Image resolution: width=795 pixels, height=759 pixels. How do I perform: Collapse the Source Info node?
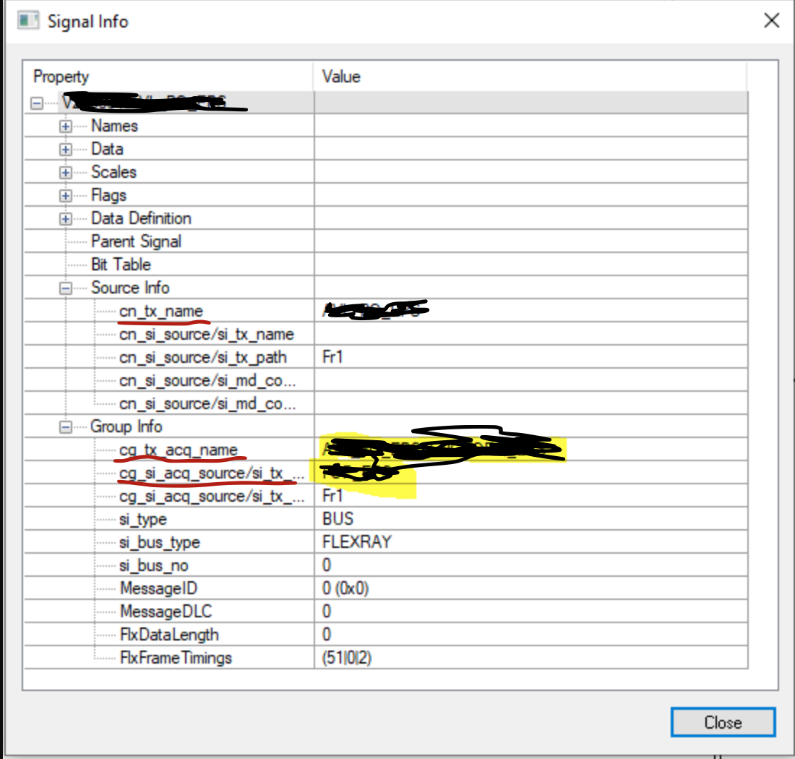(x=65, y=288)
